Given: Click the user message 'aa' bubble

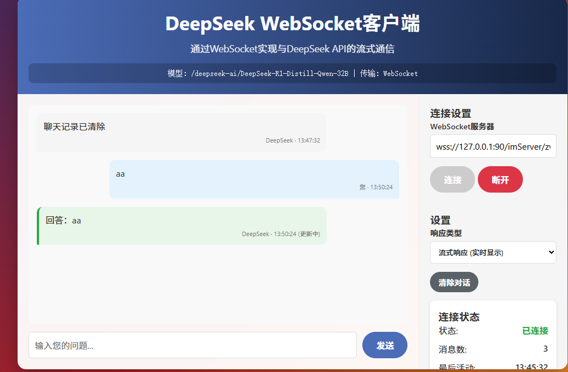Looking at the screenshot, I should point(254,179).
